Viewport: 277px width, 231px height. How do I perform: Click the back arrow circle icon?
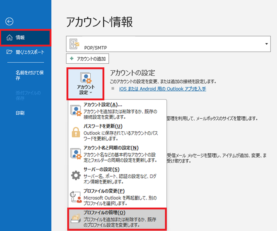pyautogui.click(x=10, y=22)
